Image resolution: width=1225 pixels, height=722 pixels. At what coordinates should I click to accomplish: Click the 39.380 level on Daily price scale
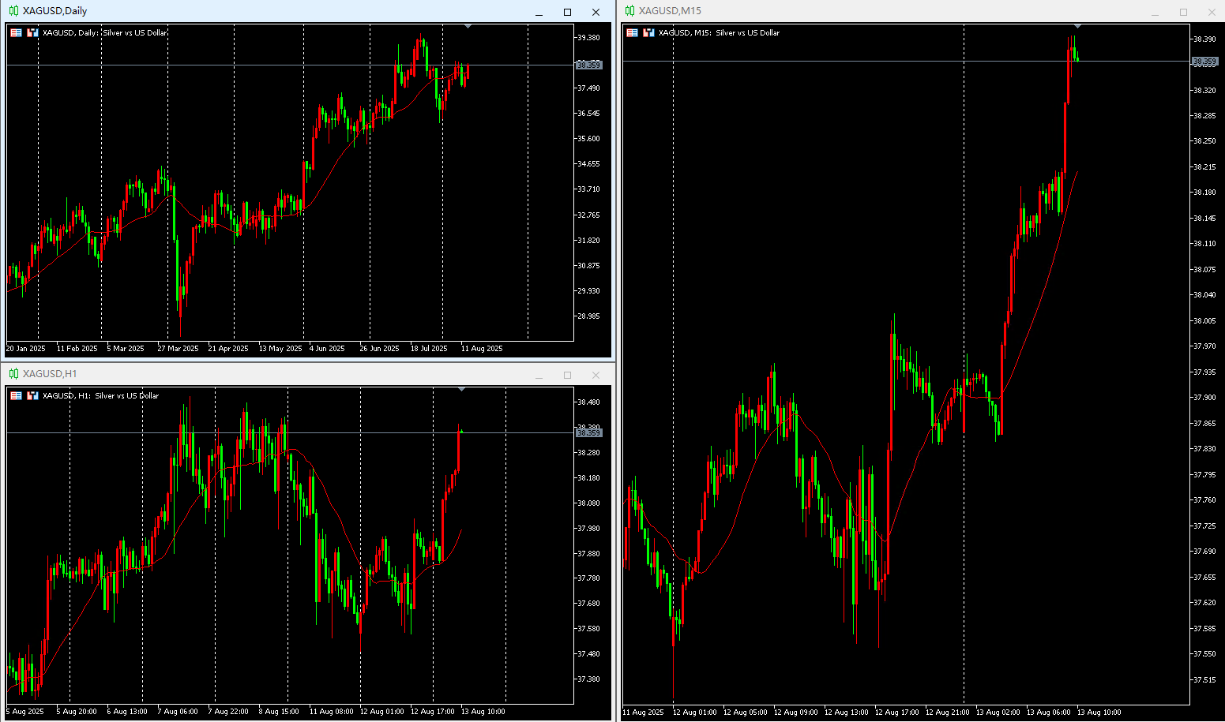(x=588, y=38)
